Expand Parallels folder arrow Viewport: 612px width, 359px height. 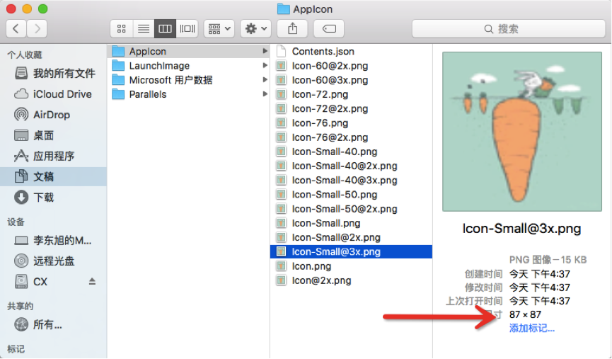(265, 94)
